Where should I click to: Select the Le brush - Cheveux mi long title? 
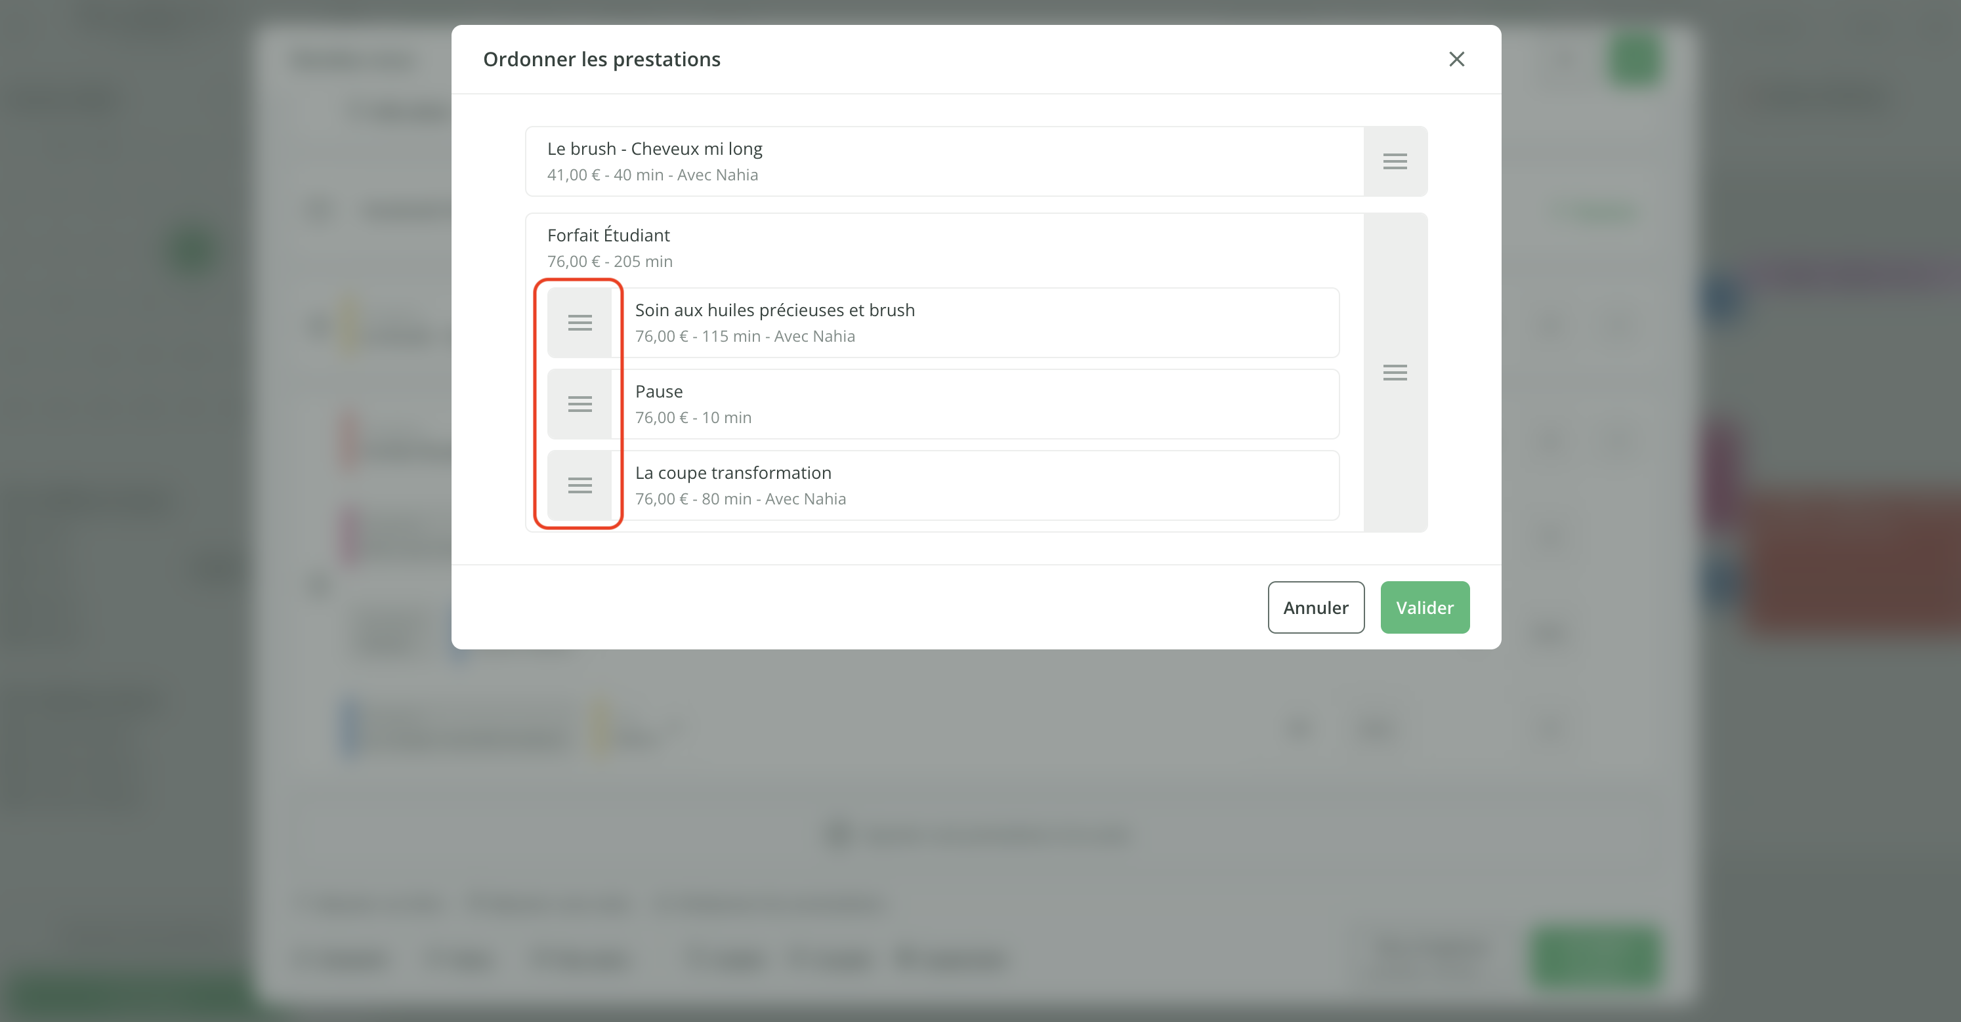point(654,149)
